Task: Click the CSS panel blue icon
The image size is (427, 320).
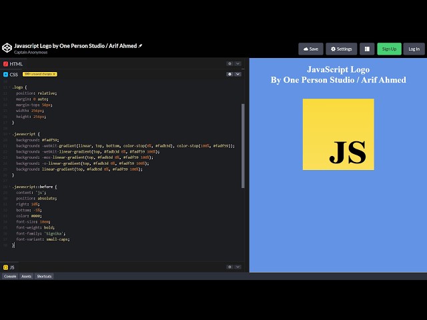Action: tap(5, 74)
